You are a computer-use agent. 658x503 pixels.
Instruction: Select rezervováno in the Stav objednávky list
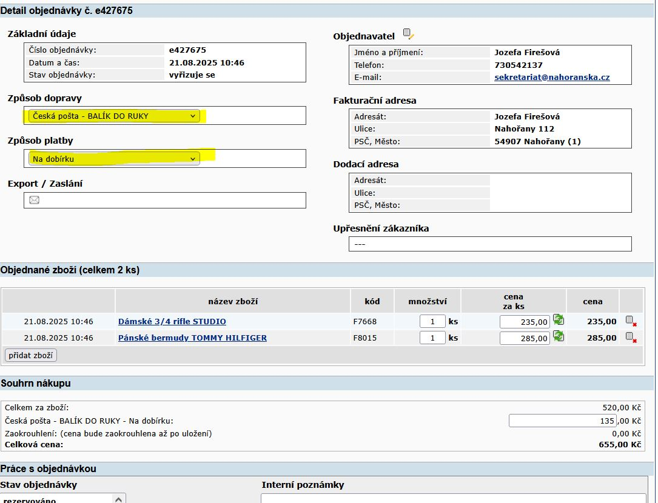pos(55,500)
